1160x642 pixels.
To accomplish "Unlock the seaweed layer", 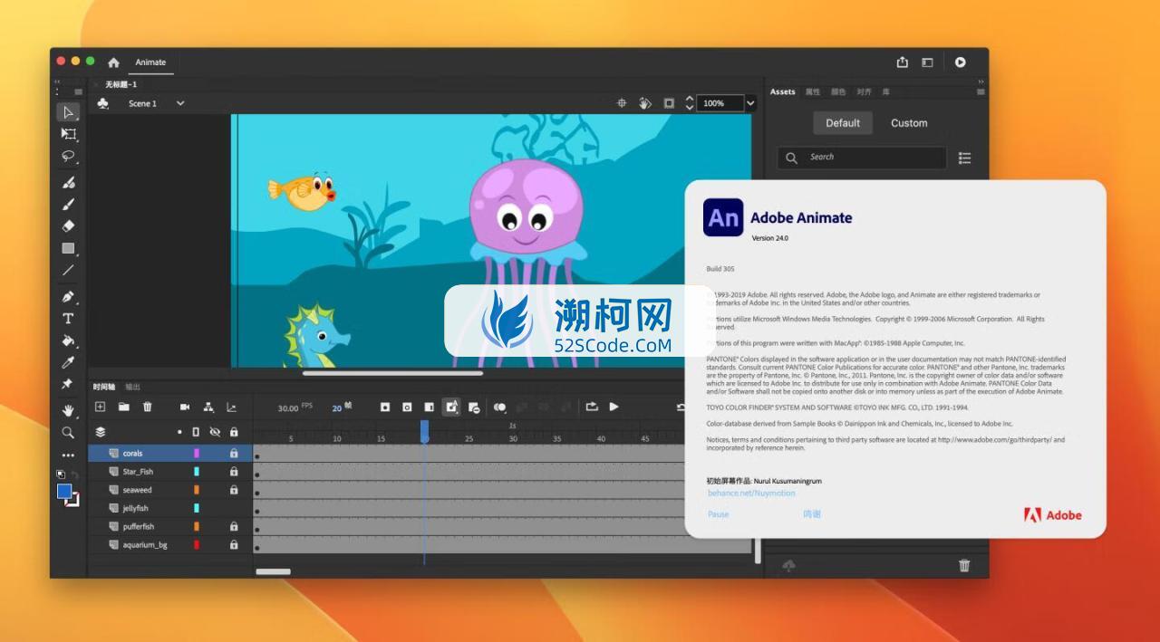I will coord(234,490).
